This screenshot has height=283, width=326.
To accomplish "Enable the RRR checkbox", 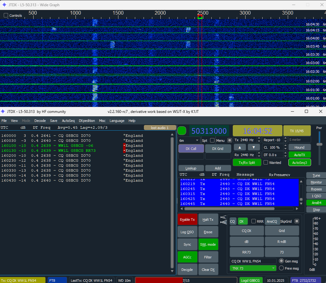I will (x=254, y=221).
